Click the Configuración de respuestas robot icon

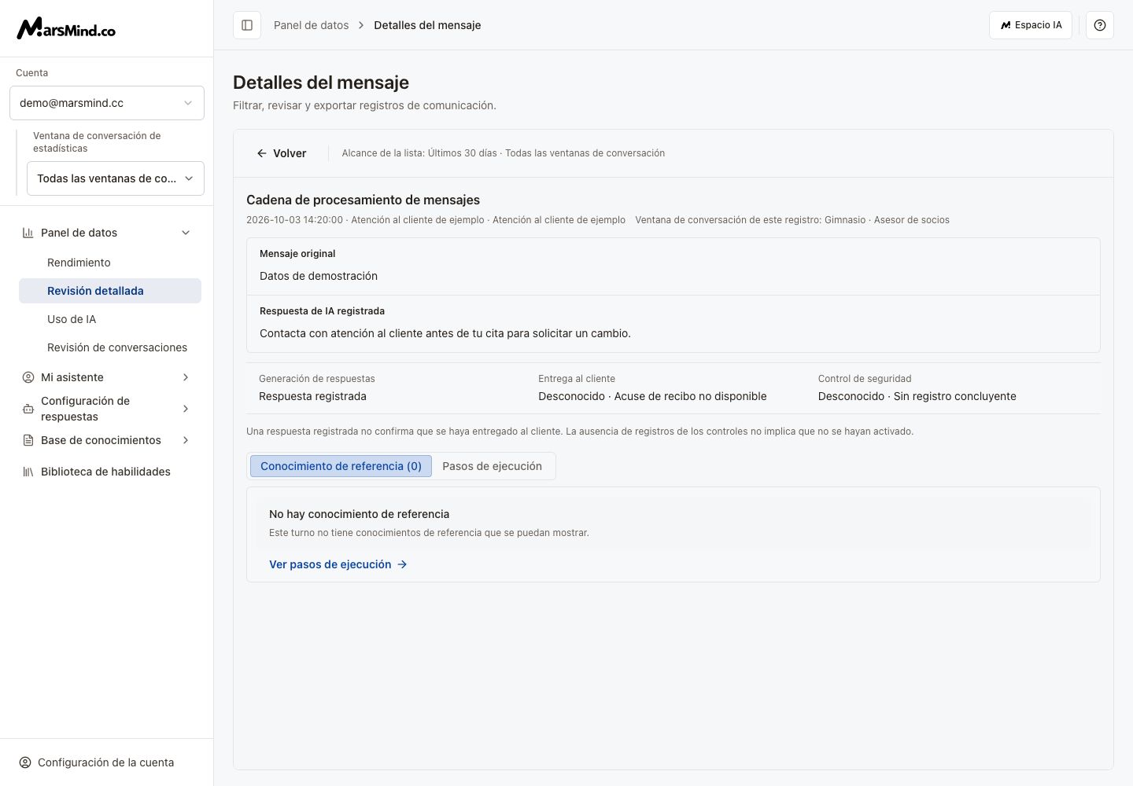(x=28, y=409)
